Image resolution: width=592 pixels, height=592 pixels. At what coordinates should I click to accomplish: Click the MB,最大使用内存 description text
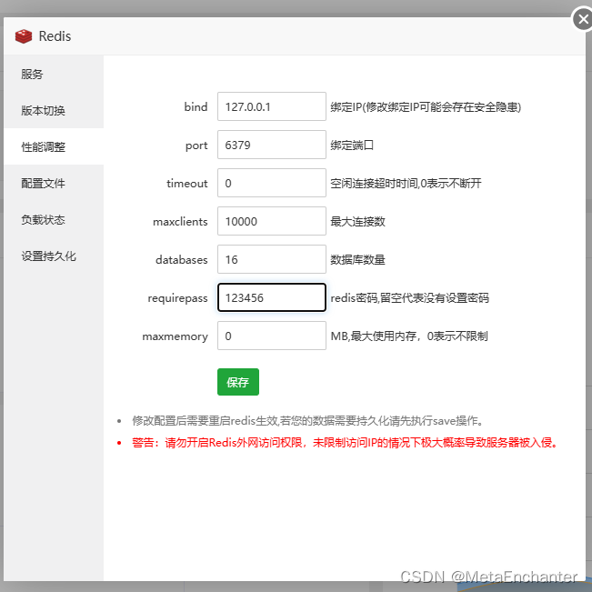click(409, 336)
